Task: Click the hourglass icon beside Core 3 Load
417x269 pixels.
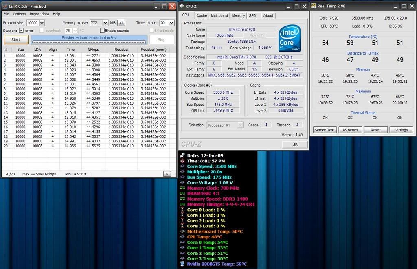Action: [182, 226]
